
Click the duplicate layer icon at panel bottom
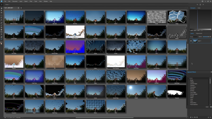(195, 117)
